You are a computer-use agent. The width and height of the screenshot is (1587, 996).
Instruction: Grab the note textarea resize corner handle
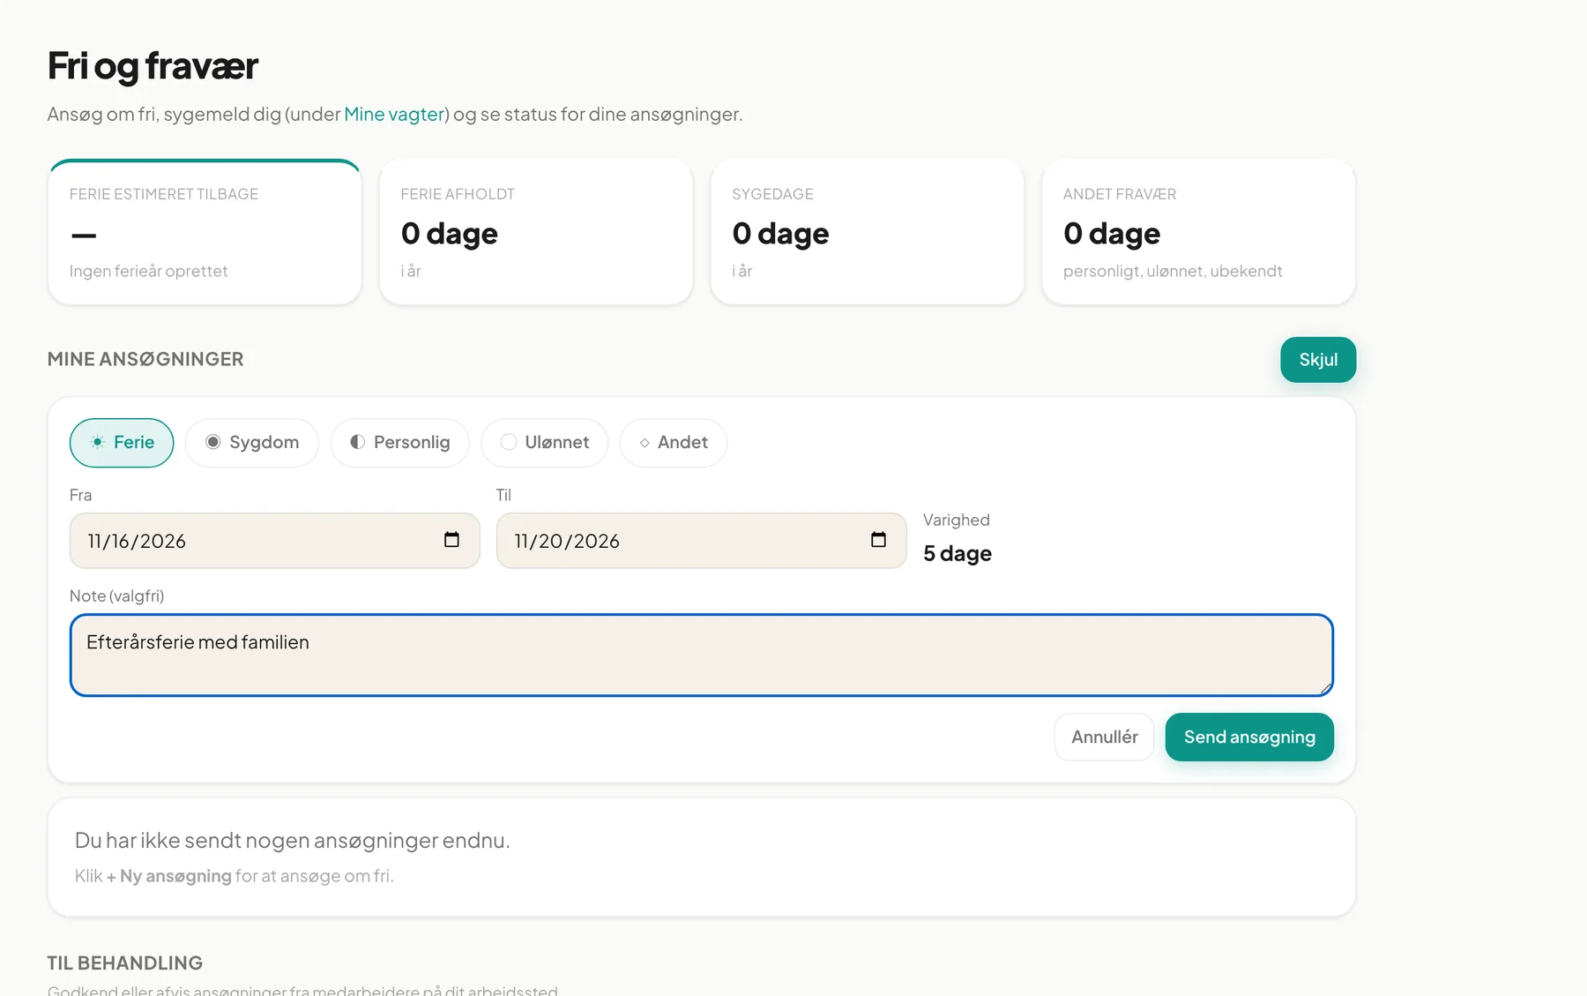1326,689
